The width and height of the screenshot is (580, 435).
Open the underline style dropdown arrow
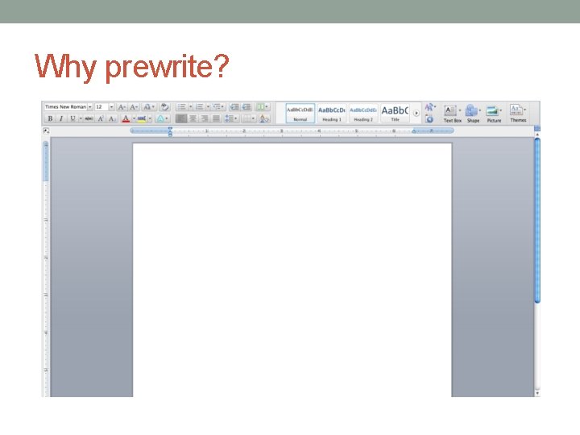81,118
